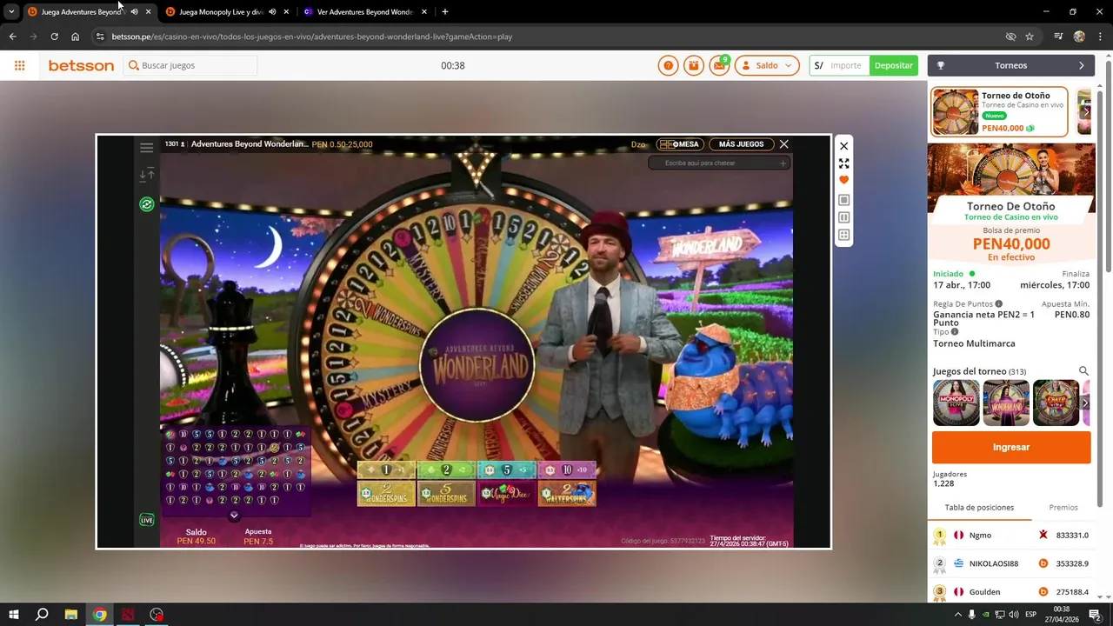Image resolution: width=1113 pixels, height=626 pixels.
Task: Open the gift box promotions icon
Action: click(x=693, y=65)
